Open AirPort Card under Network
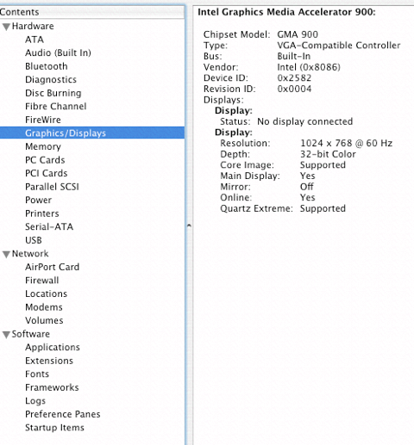414x445 pixels. click(x=52, y=267)
